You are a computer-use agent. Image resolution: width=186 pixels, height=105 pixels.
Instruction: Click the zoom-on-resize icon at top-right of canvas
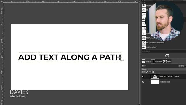tap(139, 1)
